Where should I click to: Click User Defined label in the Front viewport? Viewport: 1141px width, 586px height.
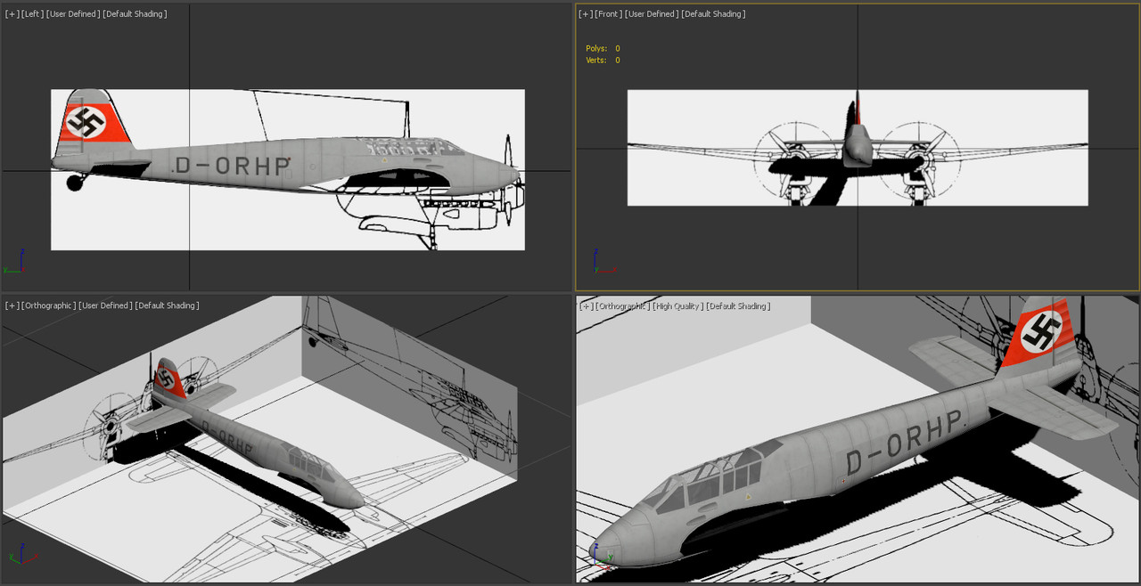coord(652,14)
